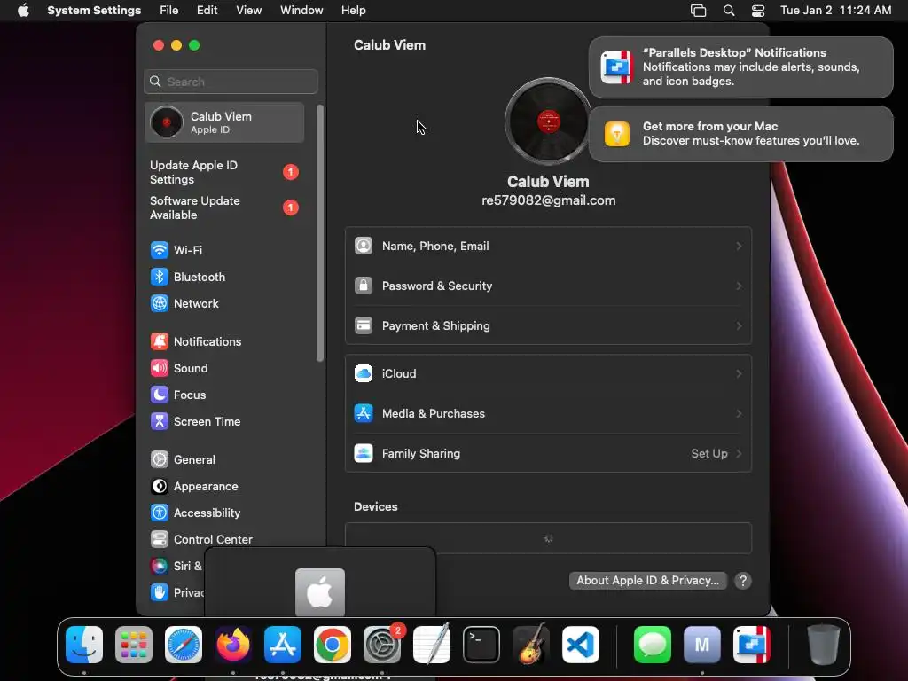This screenshot has height=681, width=908.
Task: Launch Google Chrome from the Dock
Action: (333, 645)
